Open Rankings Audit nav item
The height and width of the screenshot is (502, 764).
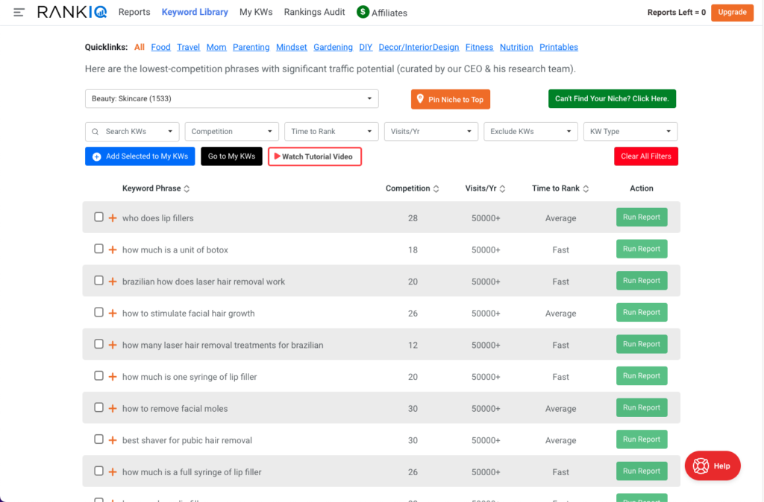(x=314, y=12)
